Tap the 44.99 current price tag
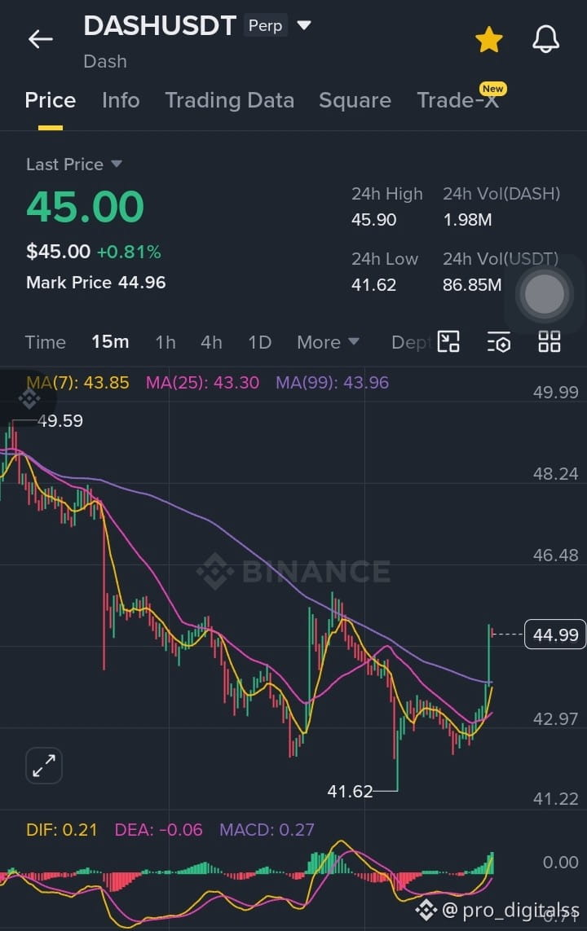587x931 pixels. (555, 635)
